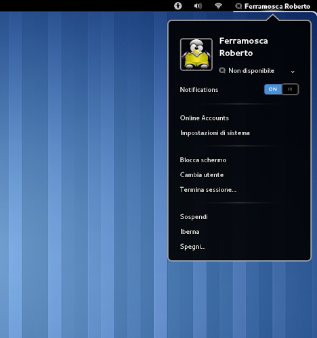Toggle the Notifications ON switch

[281, 89]
